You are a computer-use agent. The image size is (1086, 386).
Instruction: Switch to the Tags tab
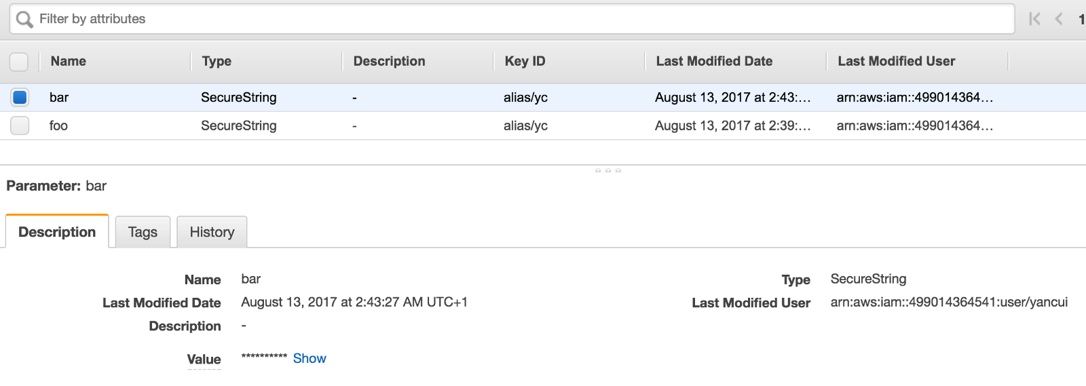143,232
